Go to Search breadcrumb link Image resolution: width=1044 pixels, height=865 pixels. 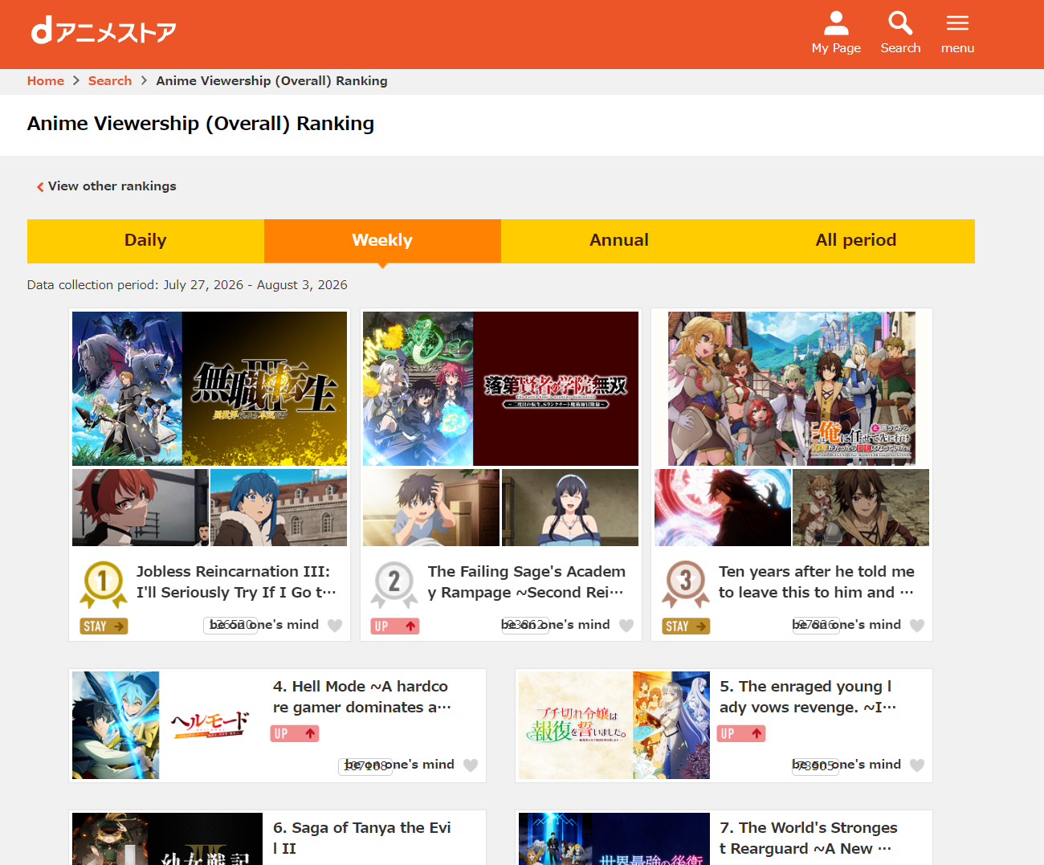(110, 81)
